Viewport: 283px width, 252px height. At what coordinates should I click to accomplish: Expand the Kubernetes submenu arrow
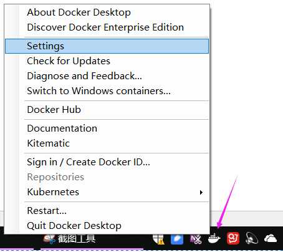[201, 192]
